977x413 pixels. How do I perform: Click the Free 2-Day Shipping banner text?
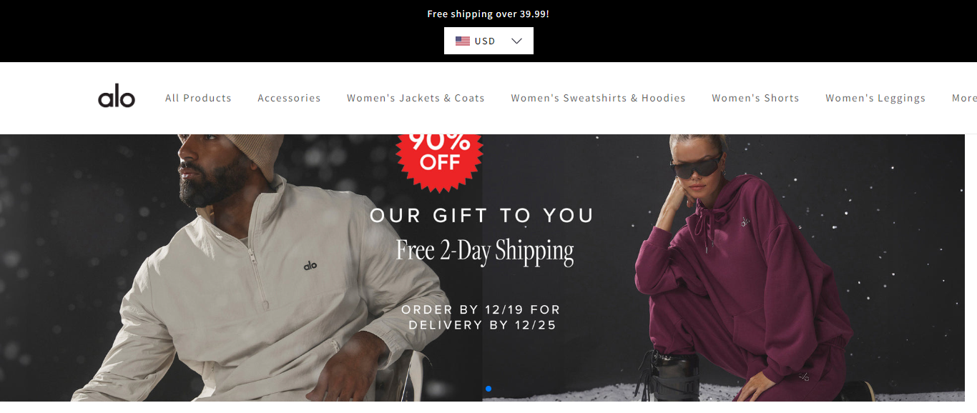pyautogui.click(x=485, y=251)
